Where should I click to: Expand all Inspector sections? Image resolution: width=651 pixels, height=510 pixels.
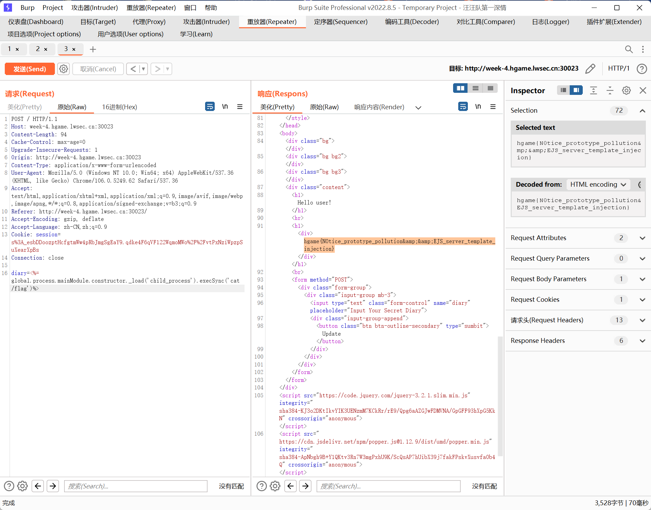tap(593, 90)
